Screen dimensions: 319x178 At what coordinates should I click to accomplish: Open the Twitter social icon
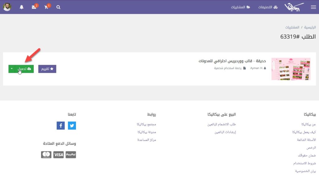(72, 126)
